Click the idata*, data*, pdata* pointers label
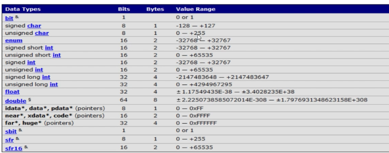389x153 pixels. tap(55, 109)
